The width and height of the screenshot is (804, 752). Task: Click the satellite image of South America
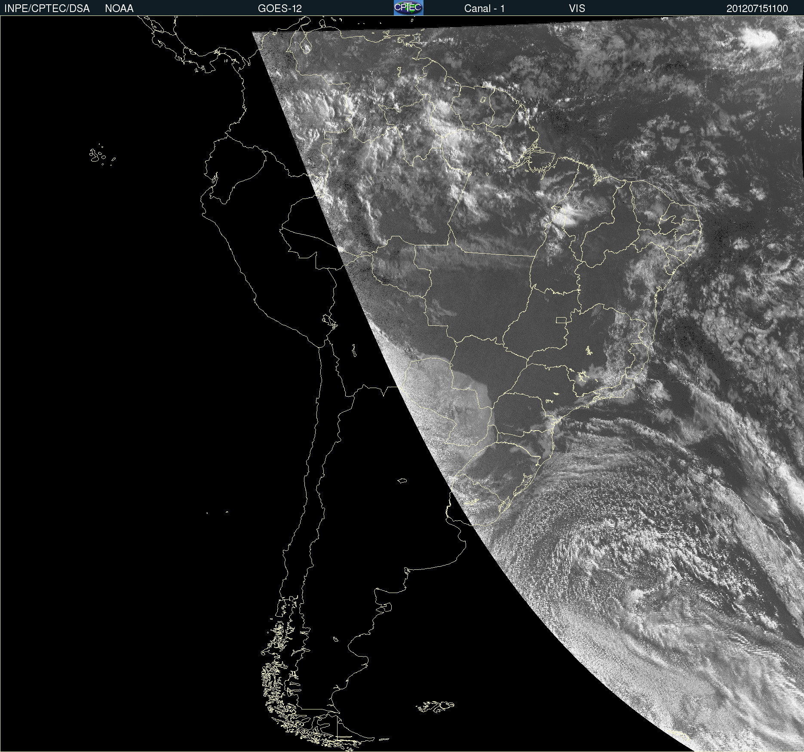click(x=402, y=384)
